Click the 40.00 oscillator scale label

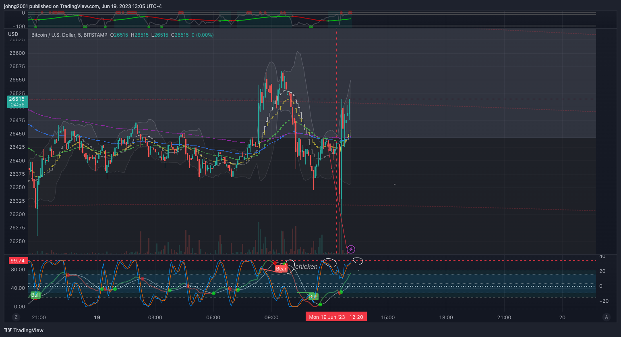click(18, 288)
